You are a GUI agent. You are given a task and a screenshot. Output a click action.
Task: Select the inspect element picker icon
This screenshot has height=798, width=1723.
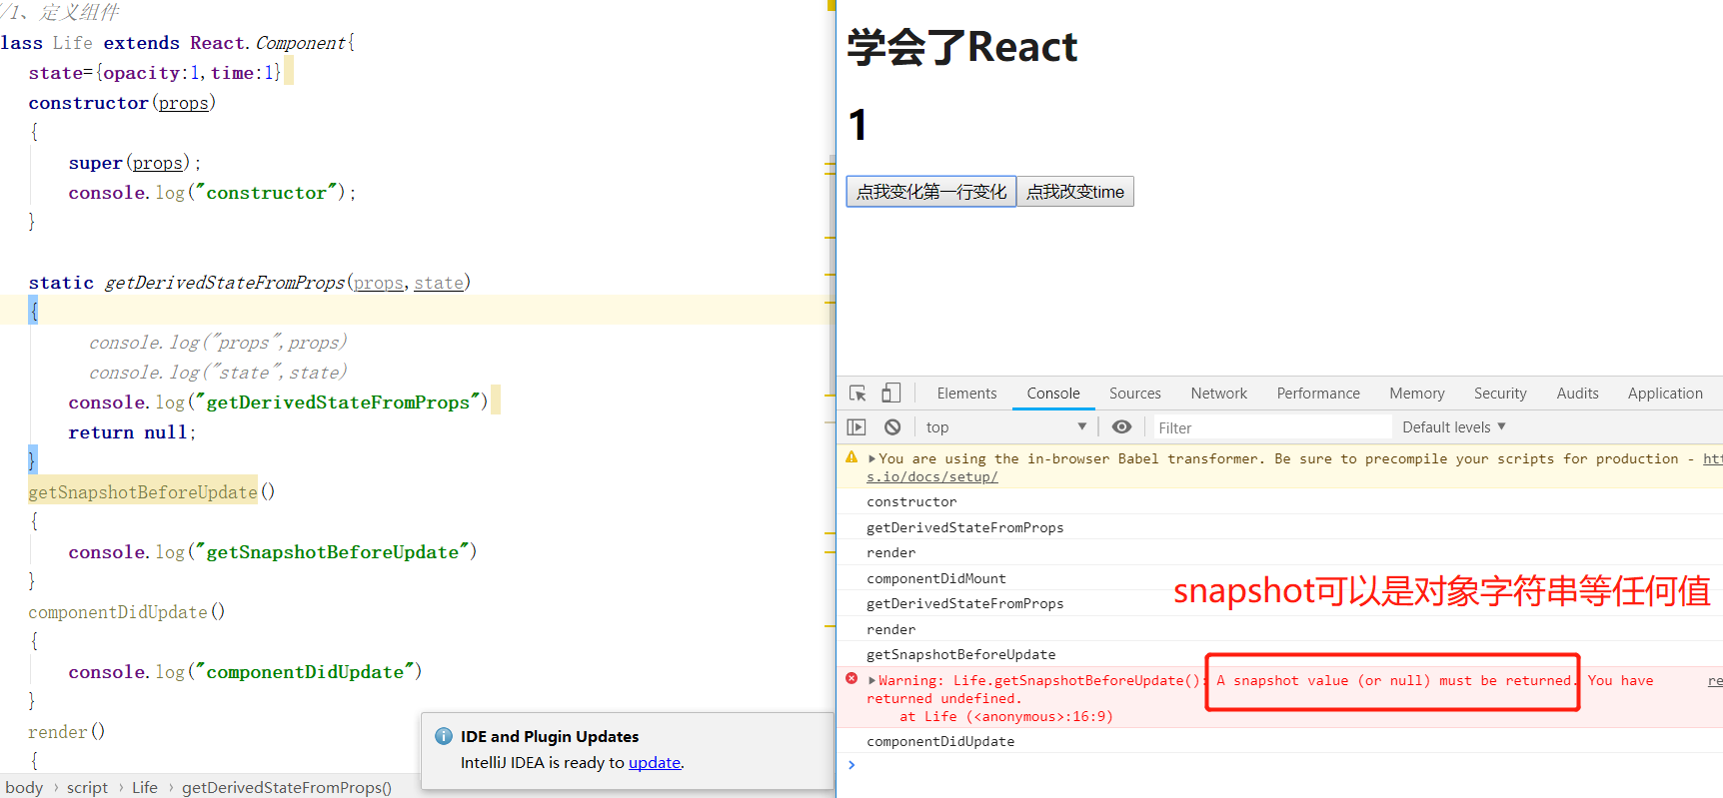pyautogui.click(x=858, y=394)
